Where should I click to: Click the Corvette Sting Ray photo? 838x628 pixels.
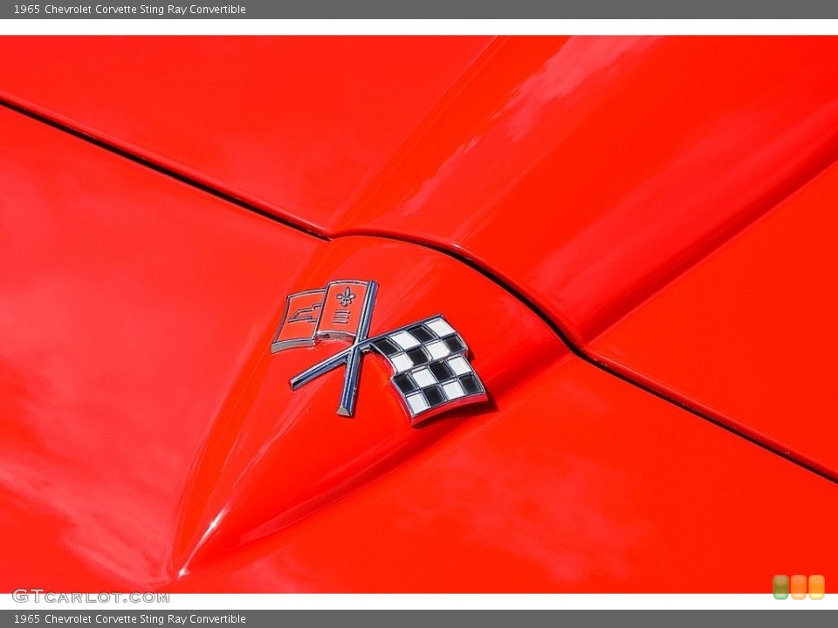pyautogui.click(x=419, y=315)
